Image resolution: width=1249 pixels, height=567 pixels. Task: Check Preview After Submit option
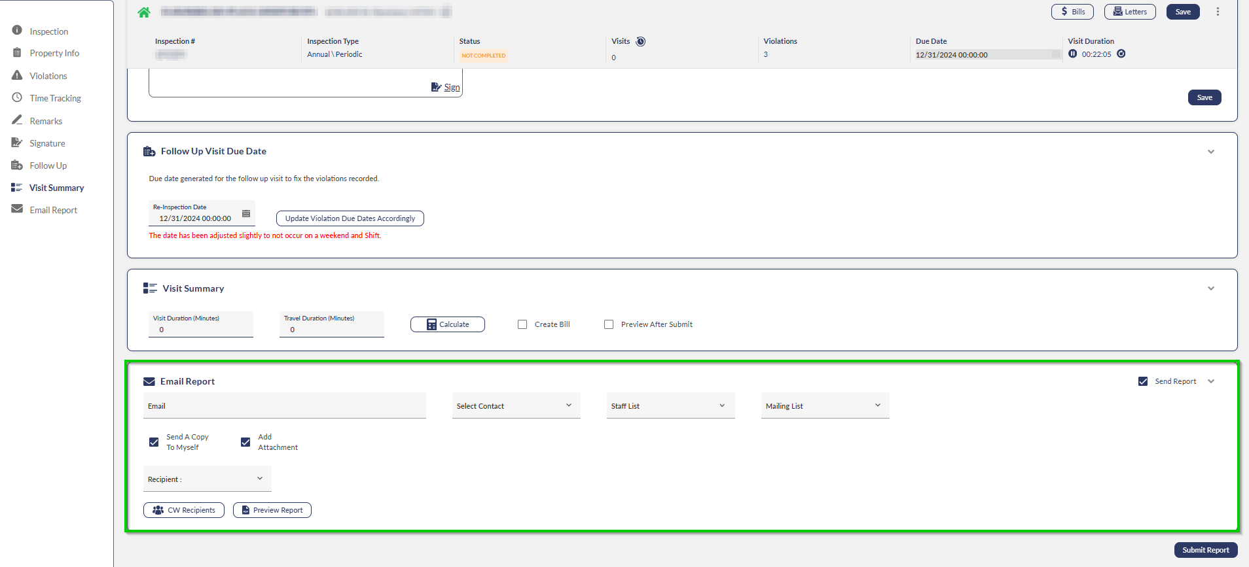tap(609, 324)
